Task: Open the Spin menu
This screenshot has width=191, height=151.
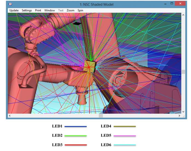Action: coord(80,10)
